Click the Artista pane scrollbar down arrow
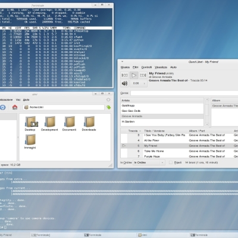 (207, 124)
